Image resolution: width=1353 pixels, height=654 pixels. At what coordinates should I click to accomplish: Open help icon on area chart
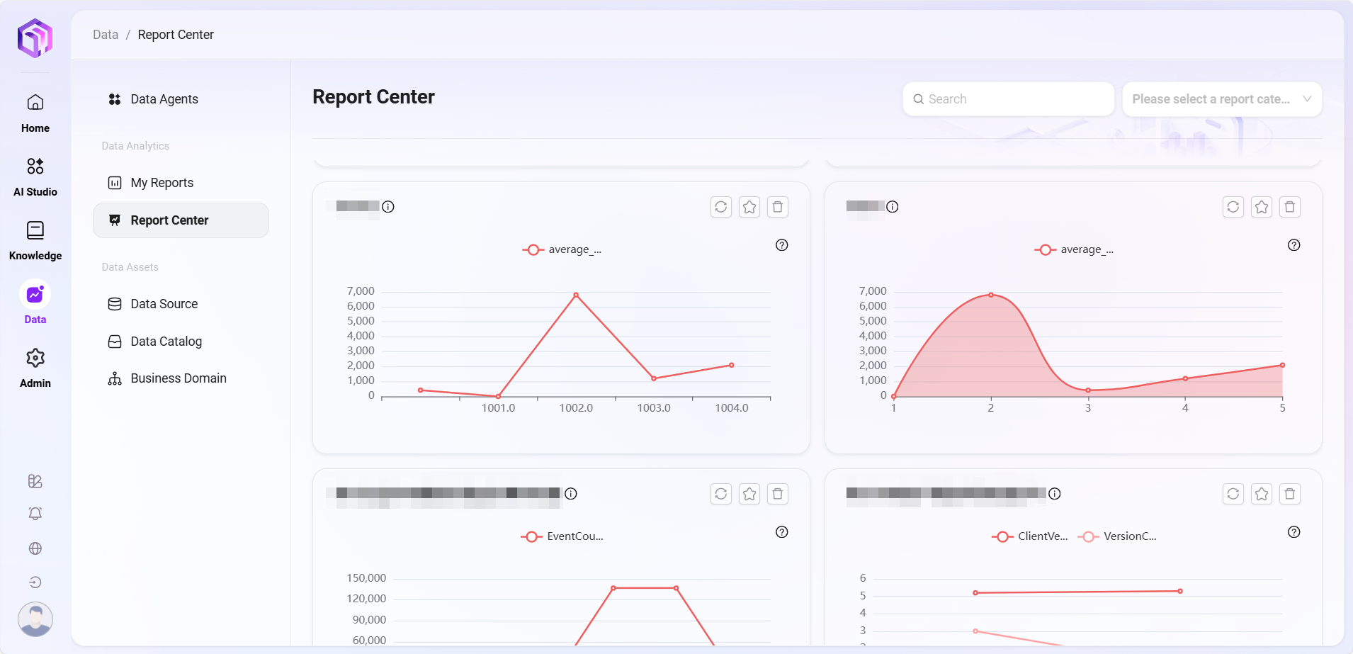tap(1293, 245)
